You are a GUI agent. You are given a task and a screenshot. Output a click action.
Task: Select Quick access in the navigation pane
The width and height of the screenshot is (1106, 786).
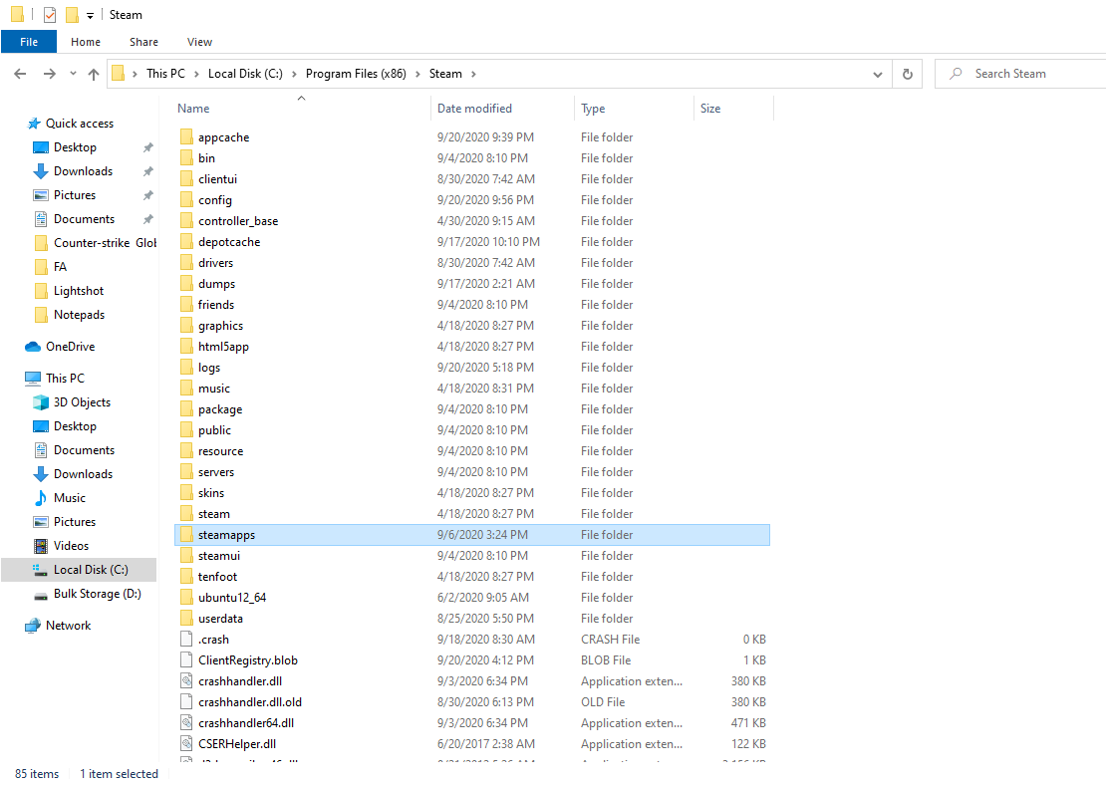coord(80,124)
